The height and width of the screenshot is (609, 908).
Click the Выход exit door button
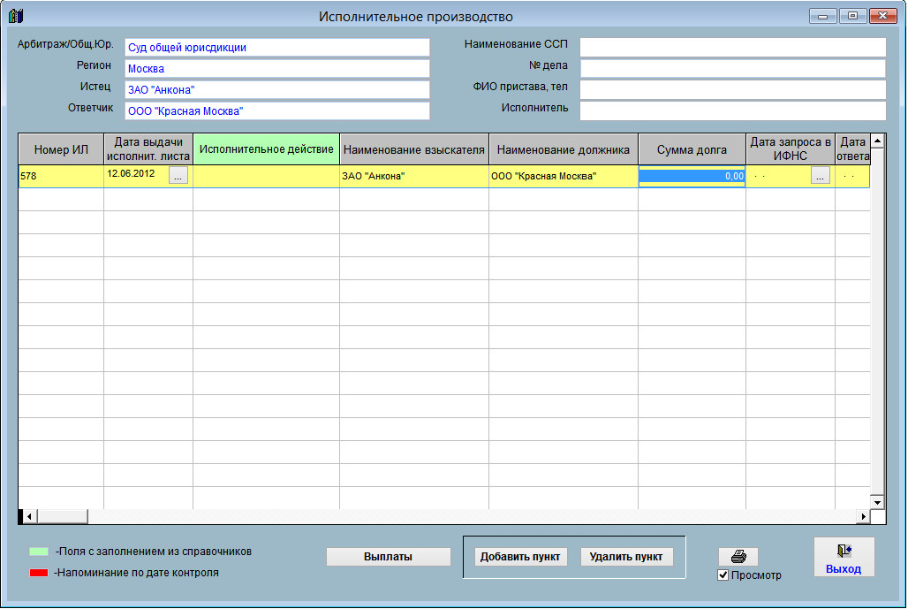pyautogui.click(x=844, y=557)
